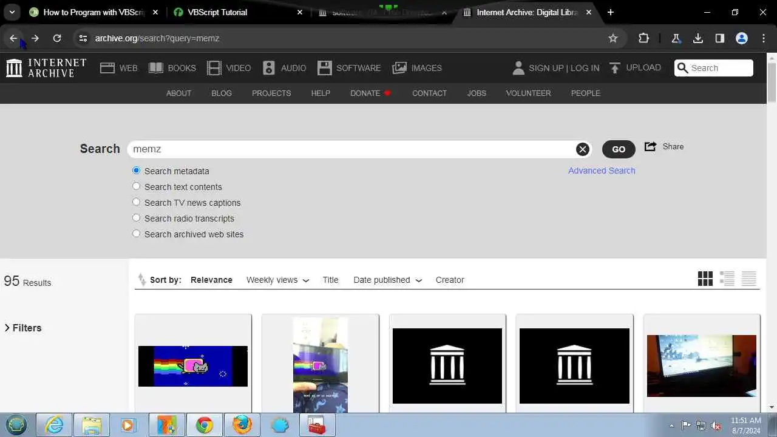This screenshot has width=777, height=437.
Task: Open the Books section icon
Action: [x=156, y=68]
